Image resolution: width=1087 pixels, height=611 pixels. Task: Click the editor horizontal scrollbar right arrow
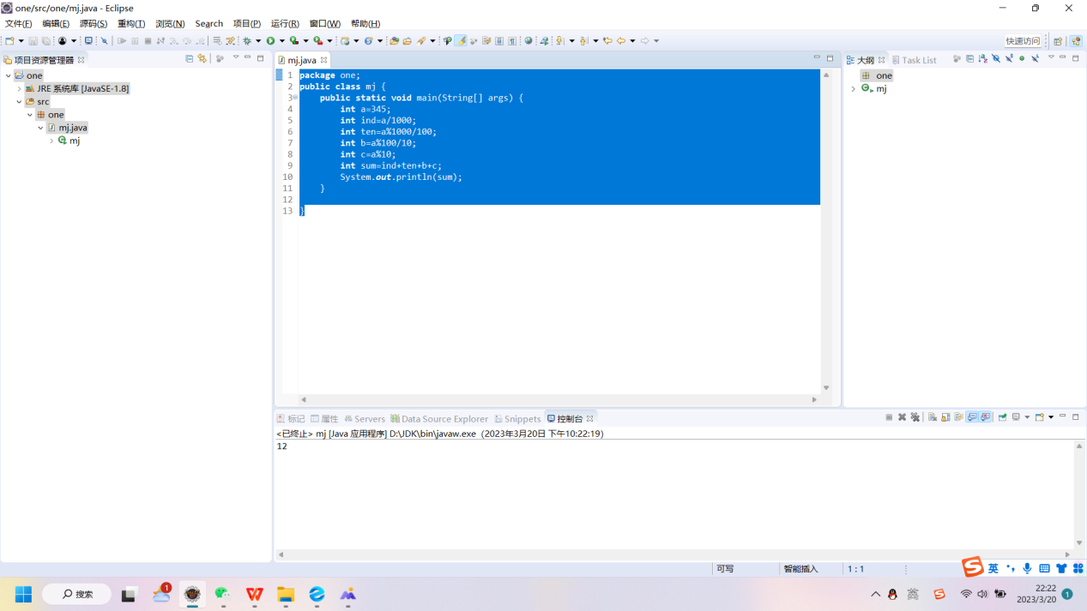click(814, 399)
